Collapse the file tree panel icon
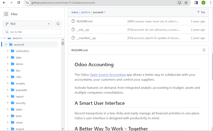The height and width of the screenshot is (131, 213). (x=6, y=14)
